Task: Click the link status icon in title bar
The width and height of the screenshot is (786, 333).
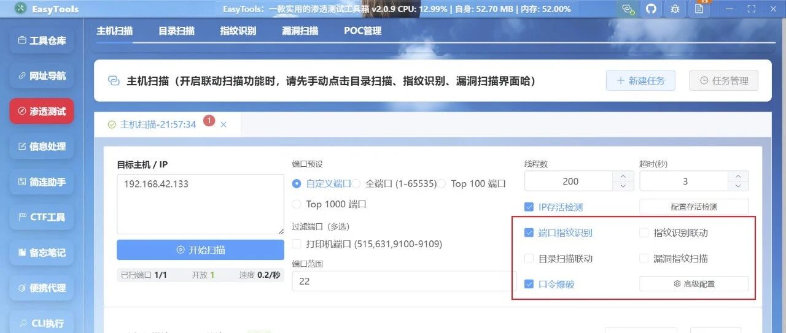Action: tap(627, 9)
